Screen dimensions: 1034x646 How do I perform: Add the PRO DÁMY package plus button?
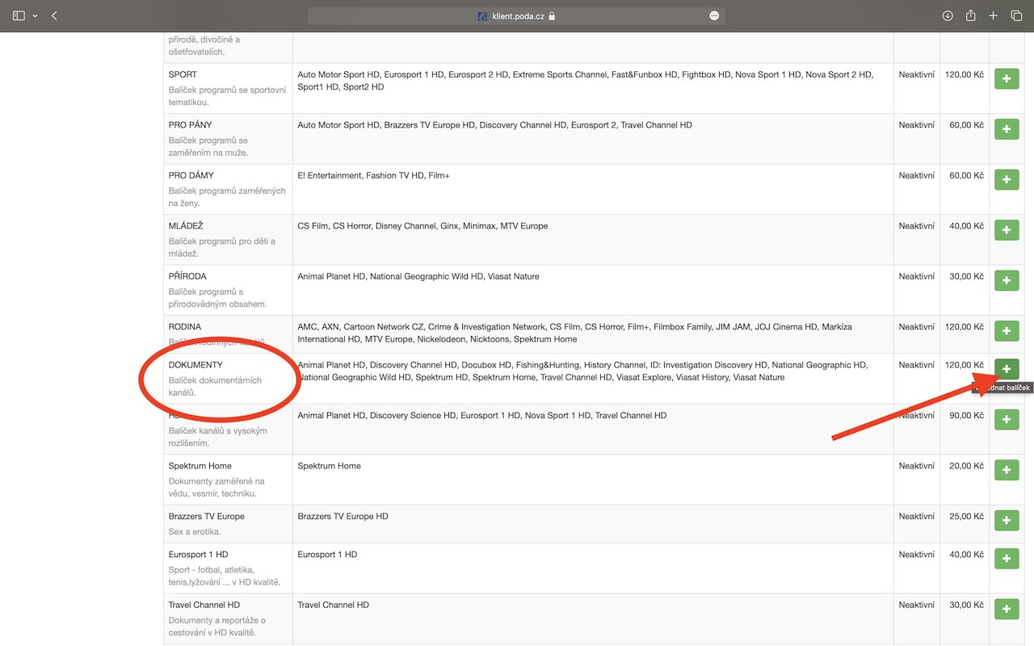pos(1006,180)
